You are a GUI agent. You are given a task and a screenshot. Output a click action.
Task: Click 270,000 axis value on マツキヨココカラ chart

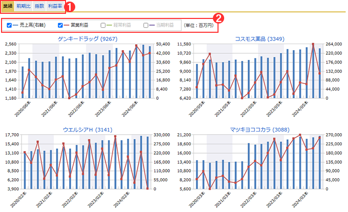[334, 135]
